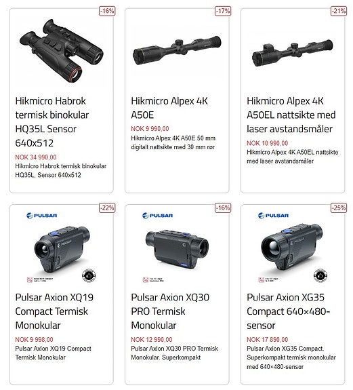
Task: Click the -16% discount badge on Habrok binocular
Action: click(x=107, y=11)
